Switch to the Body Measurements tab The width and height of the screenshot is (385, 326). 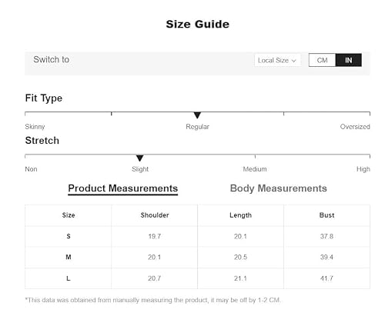click(x=279, y=188)
